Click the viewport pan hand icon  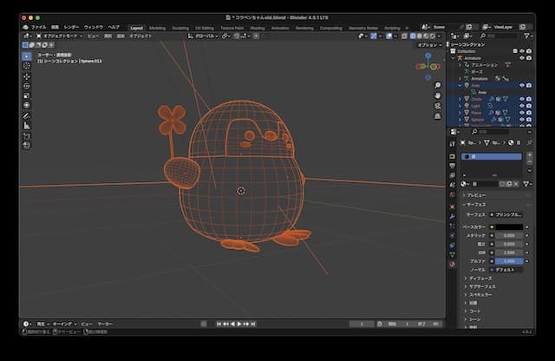click(437, 95)
